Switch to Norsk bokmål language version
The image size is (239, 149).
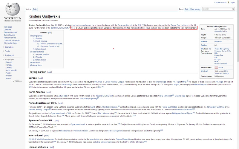click(x=11, y=70)
